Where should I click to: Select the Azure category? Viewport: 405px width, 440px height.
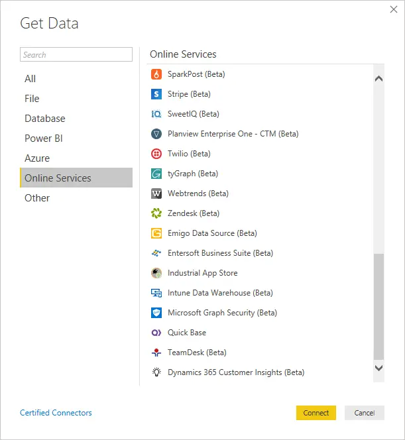tap(76, 158)
